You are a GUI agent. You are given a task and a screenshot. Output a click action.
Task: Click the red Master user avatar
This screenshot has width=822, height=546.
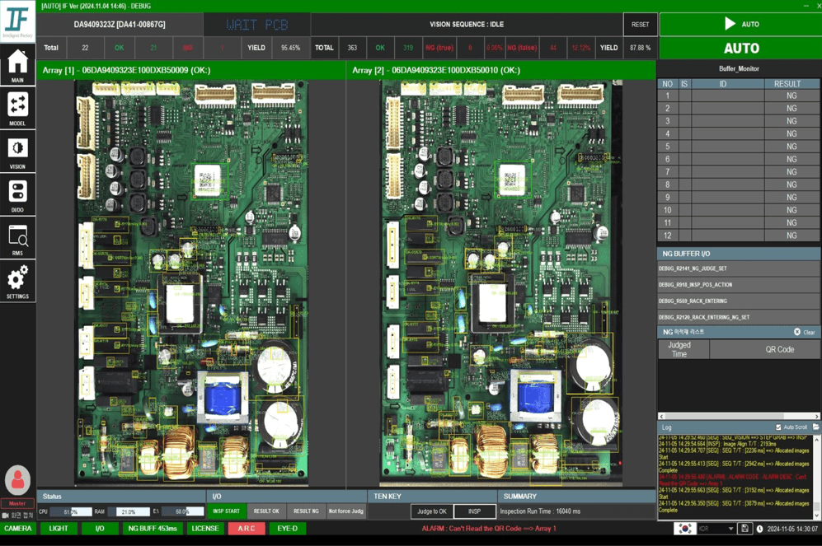[18, 479]
